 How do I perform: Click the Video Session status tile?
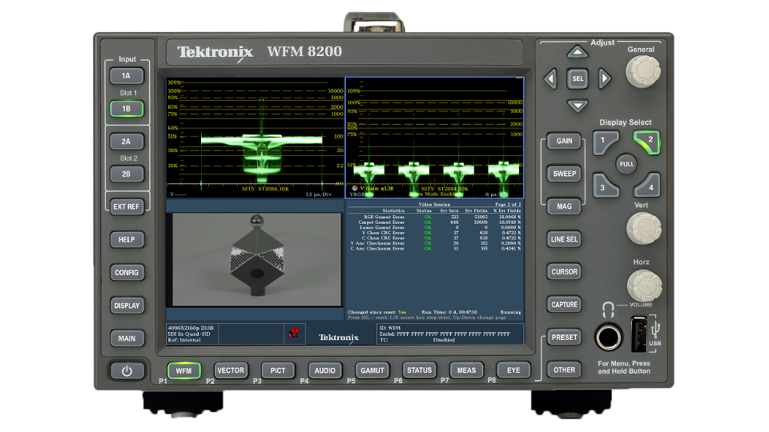click(434, 260)
